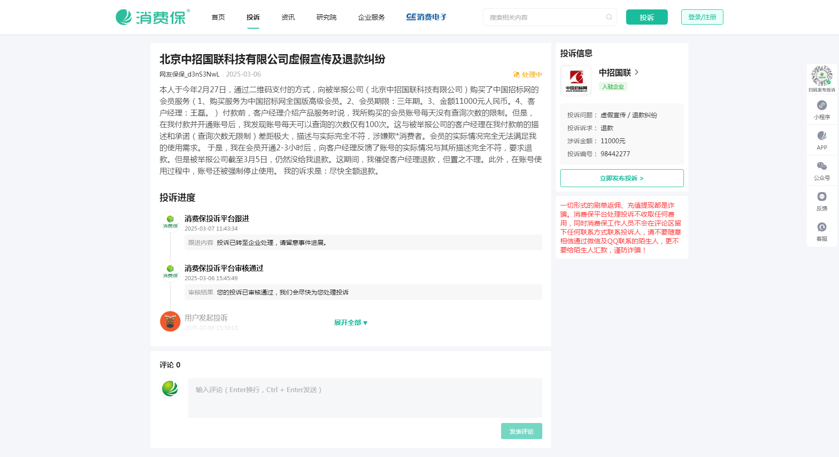Open the 研究院 navigation item
The height and width of the screenshot is (457, 839).
[x=326, y=17]
